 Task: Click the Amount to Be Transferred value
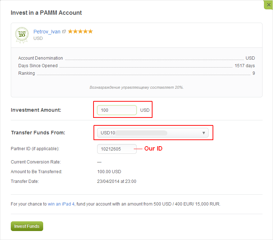point(109,172)
